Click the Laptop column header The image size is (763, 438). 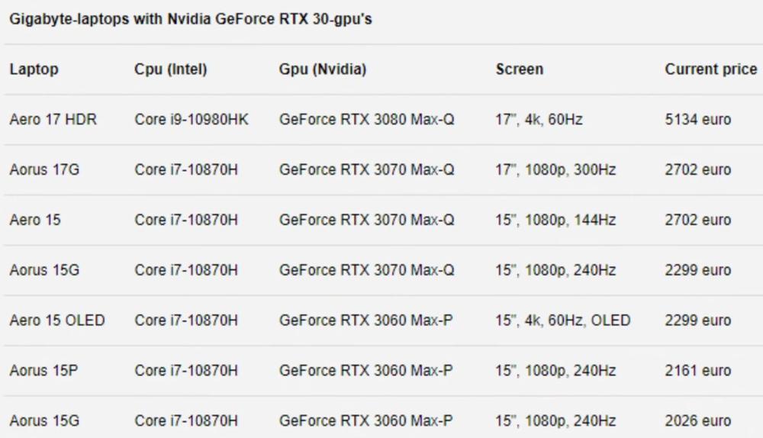click(x=34, y=69)
